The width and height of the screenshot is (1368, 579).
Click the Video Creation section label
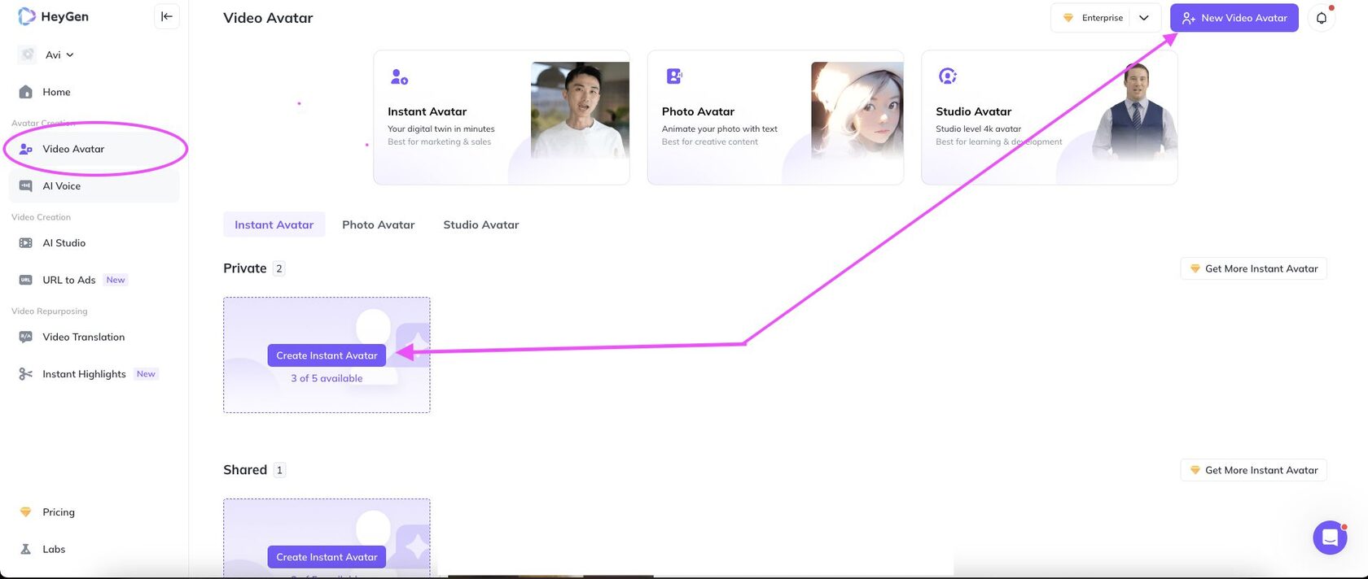click(x=41, y=217)
